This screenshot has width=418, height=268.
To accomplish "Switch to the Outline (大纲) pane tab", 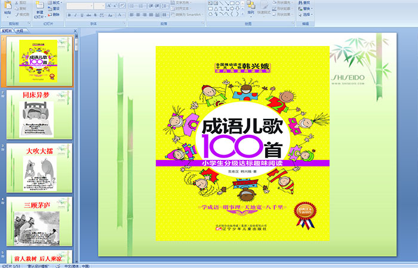I will coord(20,31).
